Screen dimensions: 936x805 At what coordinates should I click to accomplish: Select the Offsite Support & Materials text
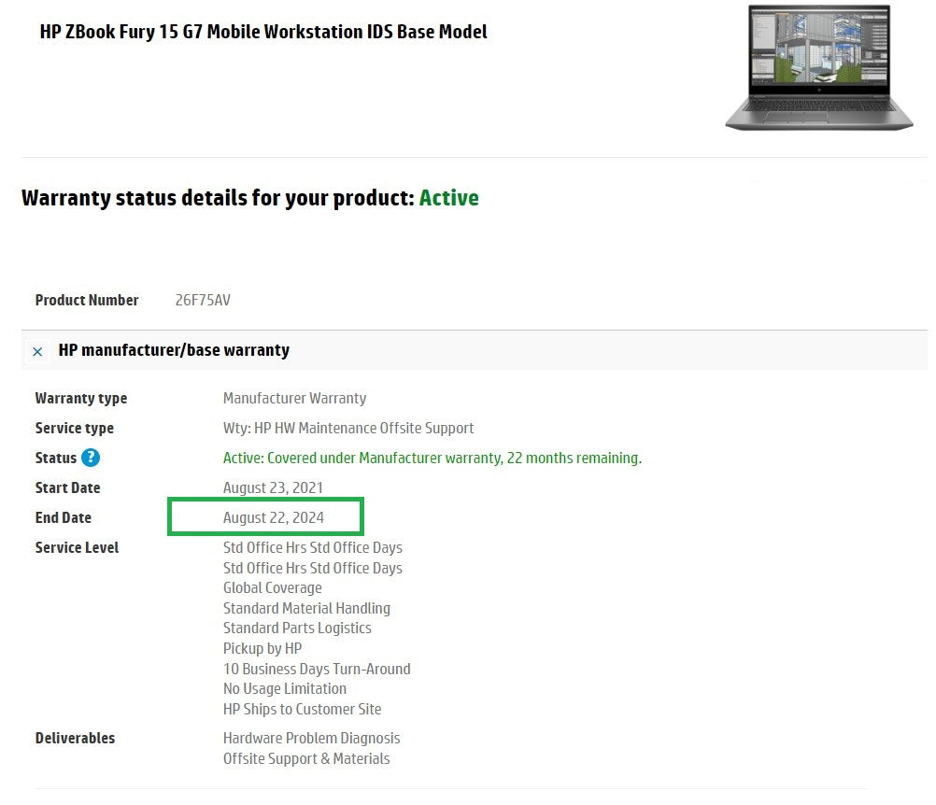pyautogui.click(x=305, y=758)
